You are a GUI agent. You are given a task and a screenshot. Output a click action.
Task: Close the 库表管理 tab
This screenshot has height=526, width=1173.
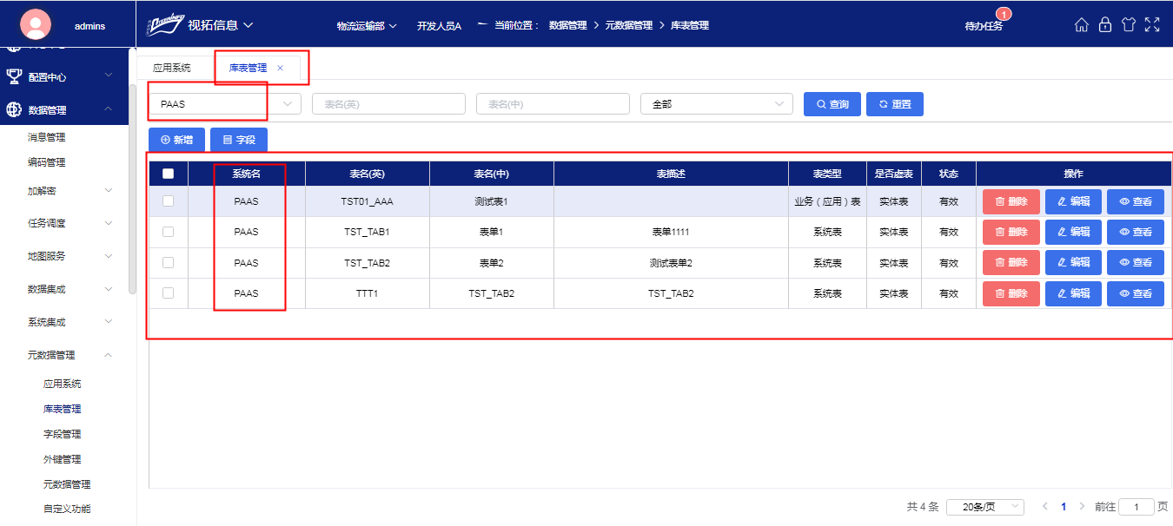coord(280,68)
